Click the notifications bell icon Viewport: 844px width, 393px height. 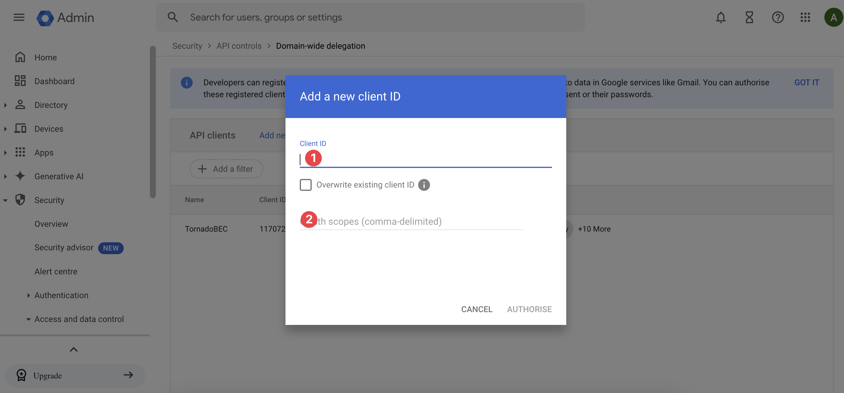click(x=721, y=17)
